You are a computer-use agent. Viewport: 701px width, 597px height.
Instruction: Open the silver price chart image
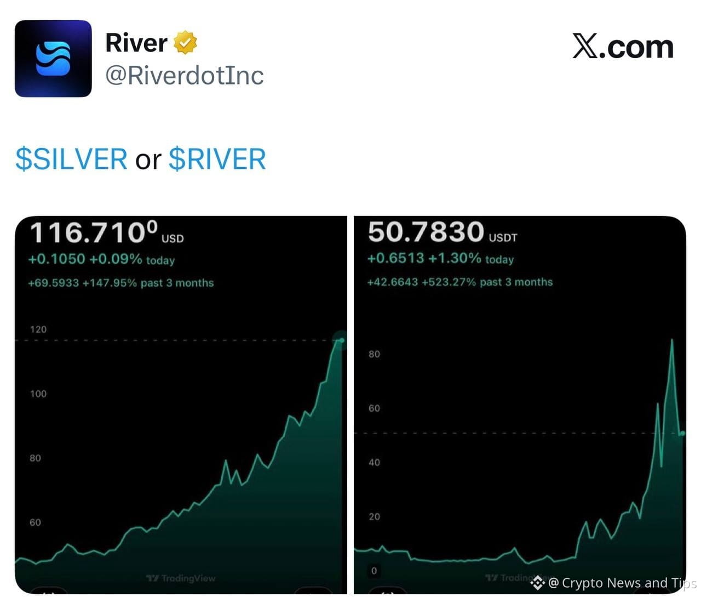click(181, 405)
